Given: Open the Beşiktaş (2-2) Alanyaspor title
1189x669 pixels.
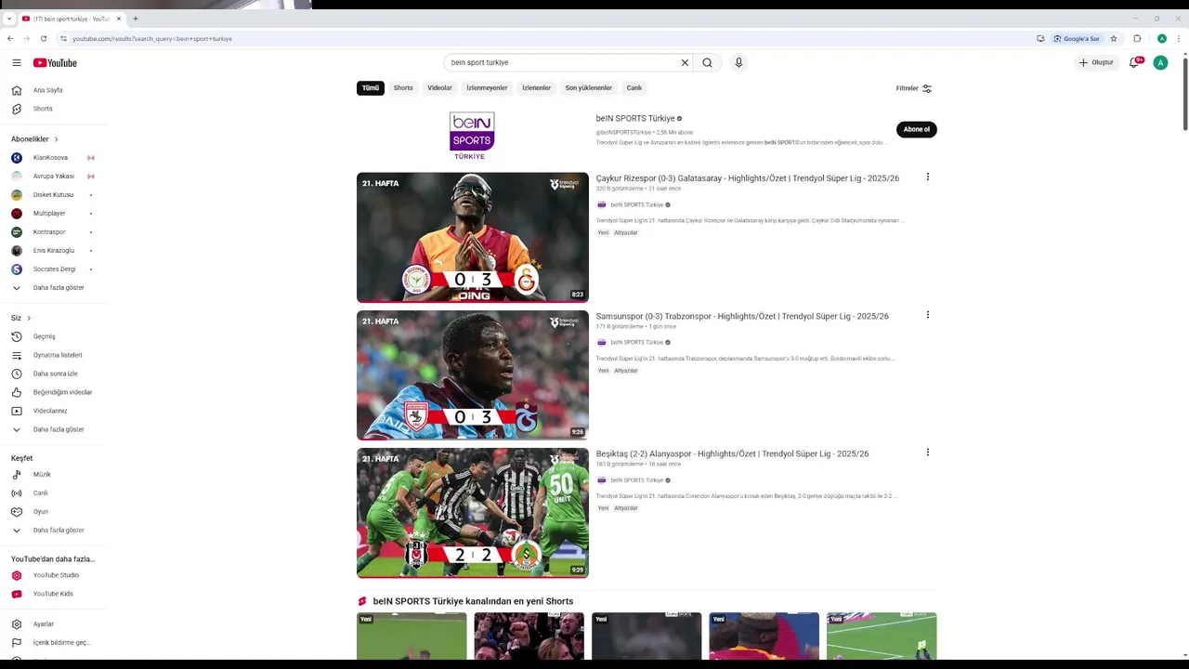Looking at the screenshot, I should coord(732,454).
